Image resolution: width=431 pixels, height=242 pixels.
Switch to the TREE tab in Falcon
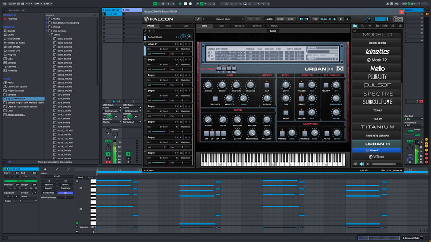tap(168, 26)
